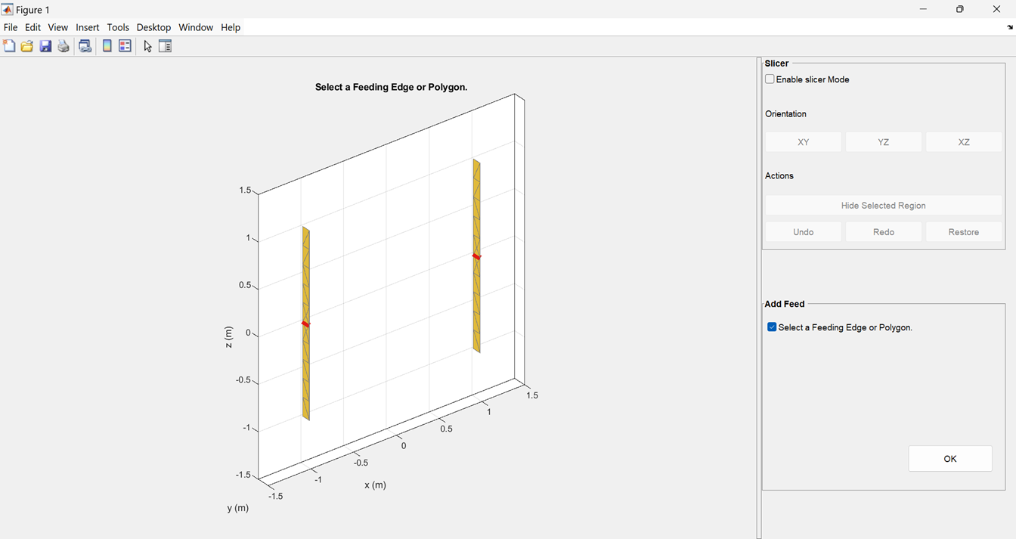
Task: Open the Property Inspector toolbar icon
Action: 165,45
